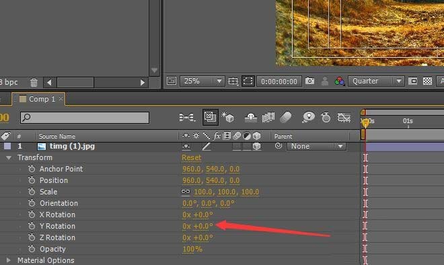This screenshot has height=265, width=444.
Task: Toggle Position stopwatch
Action: 32,180
